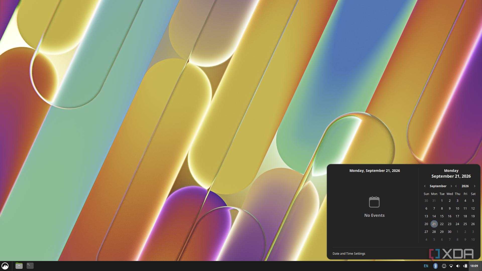This screenshot has width=482, height=271.
Task: Open the Bluetooth tray icon
Action: 436,266
